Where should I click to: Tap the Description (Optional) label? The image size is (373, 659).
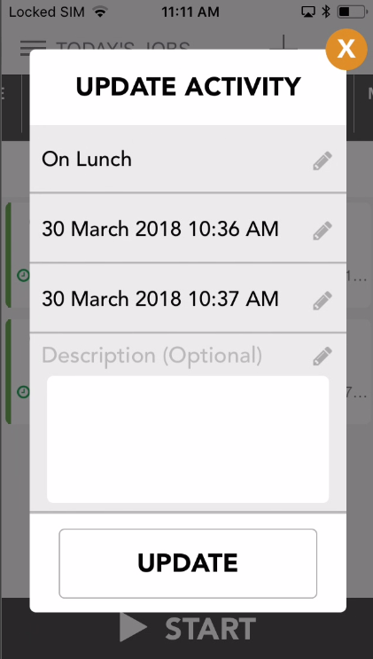[152, 356]
